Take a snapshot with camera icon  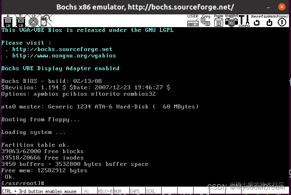click(x=231, y=21)
